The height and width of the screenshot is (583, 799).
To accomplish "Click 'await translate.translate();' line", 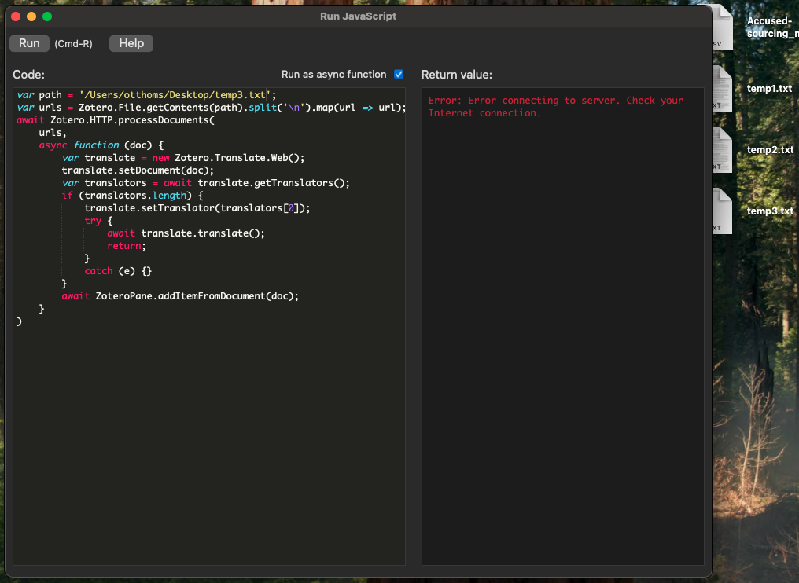I will [186, 233].
